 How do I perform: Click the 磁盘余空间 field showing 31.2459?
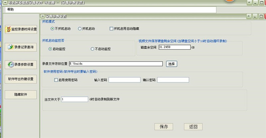175,47
